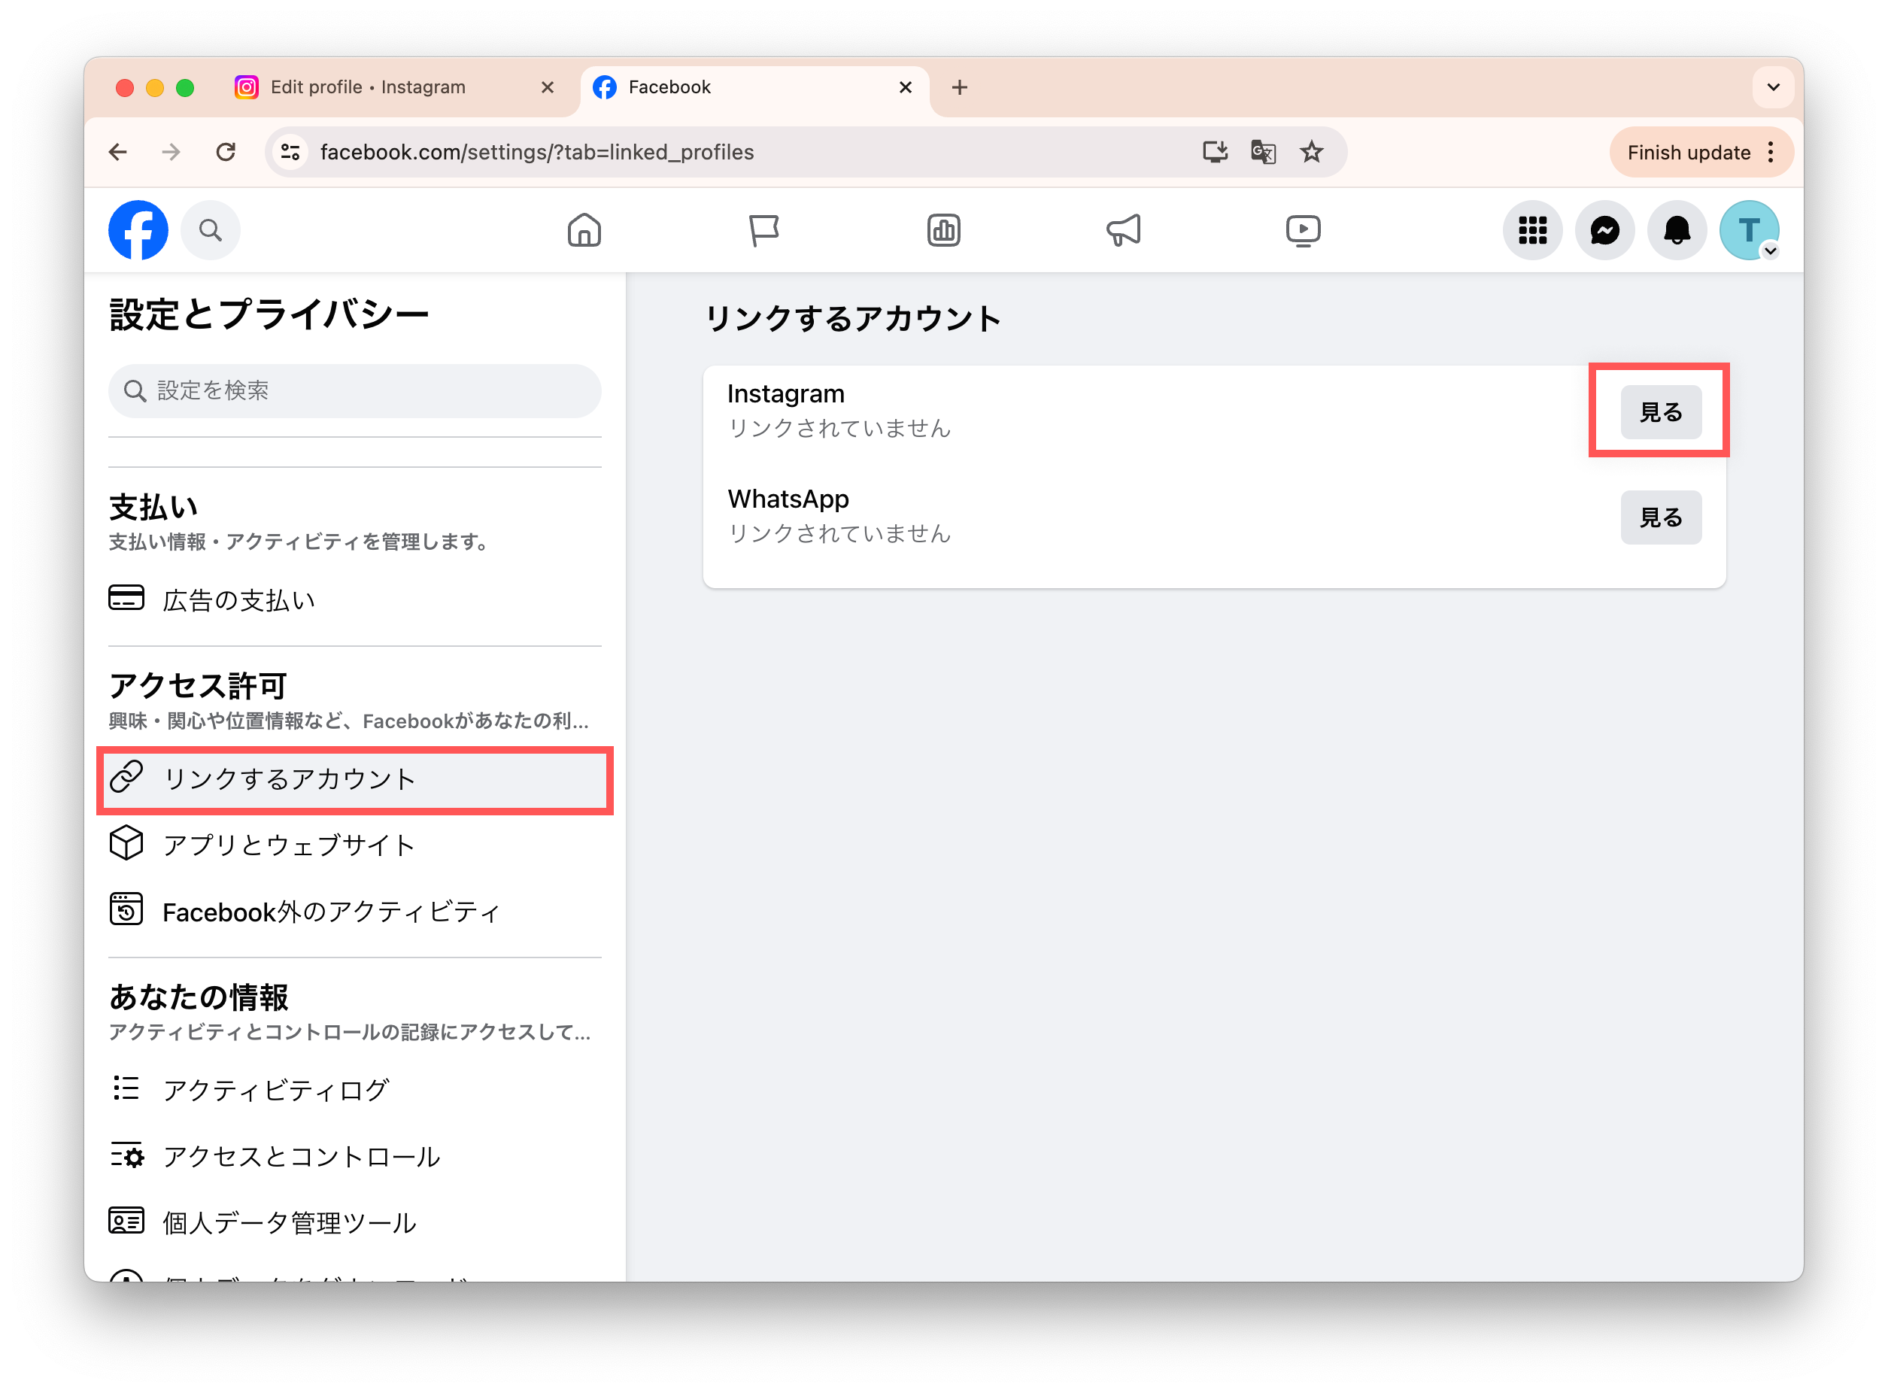Open the tab list chevron dropdown
The height and width of the screenshot is (1393, 1888).
(x=1772, y=86)
